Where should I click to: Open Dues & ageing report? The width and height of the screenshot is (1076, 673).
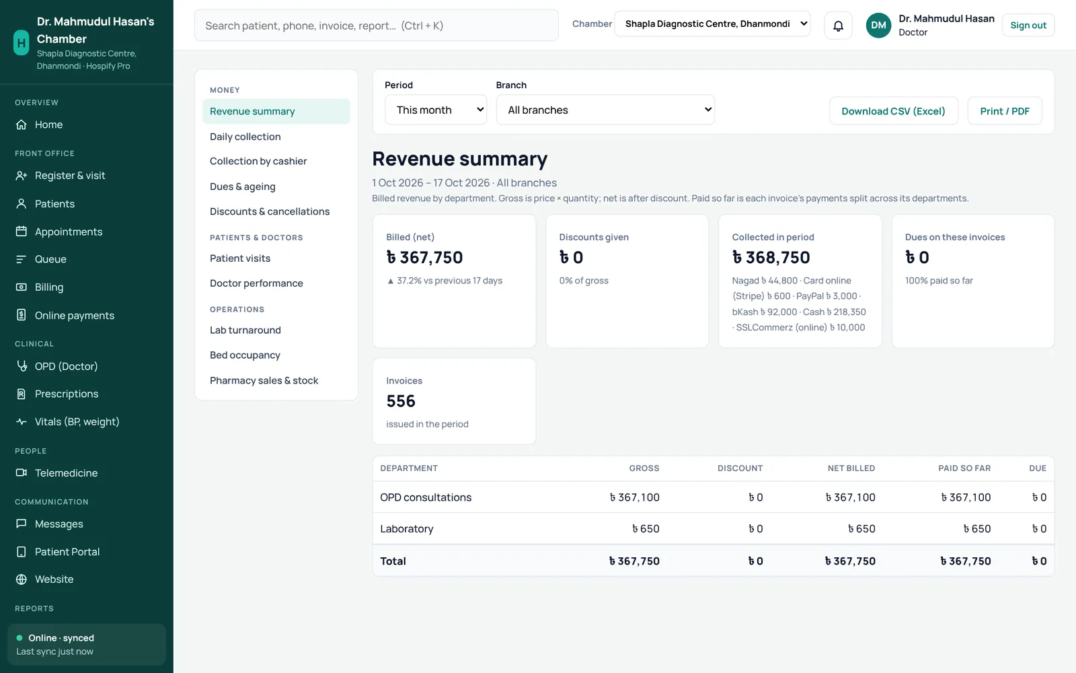(276, 186)
